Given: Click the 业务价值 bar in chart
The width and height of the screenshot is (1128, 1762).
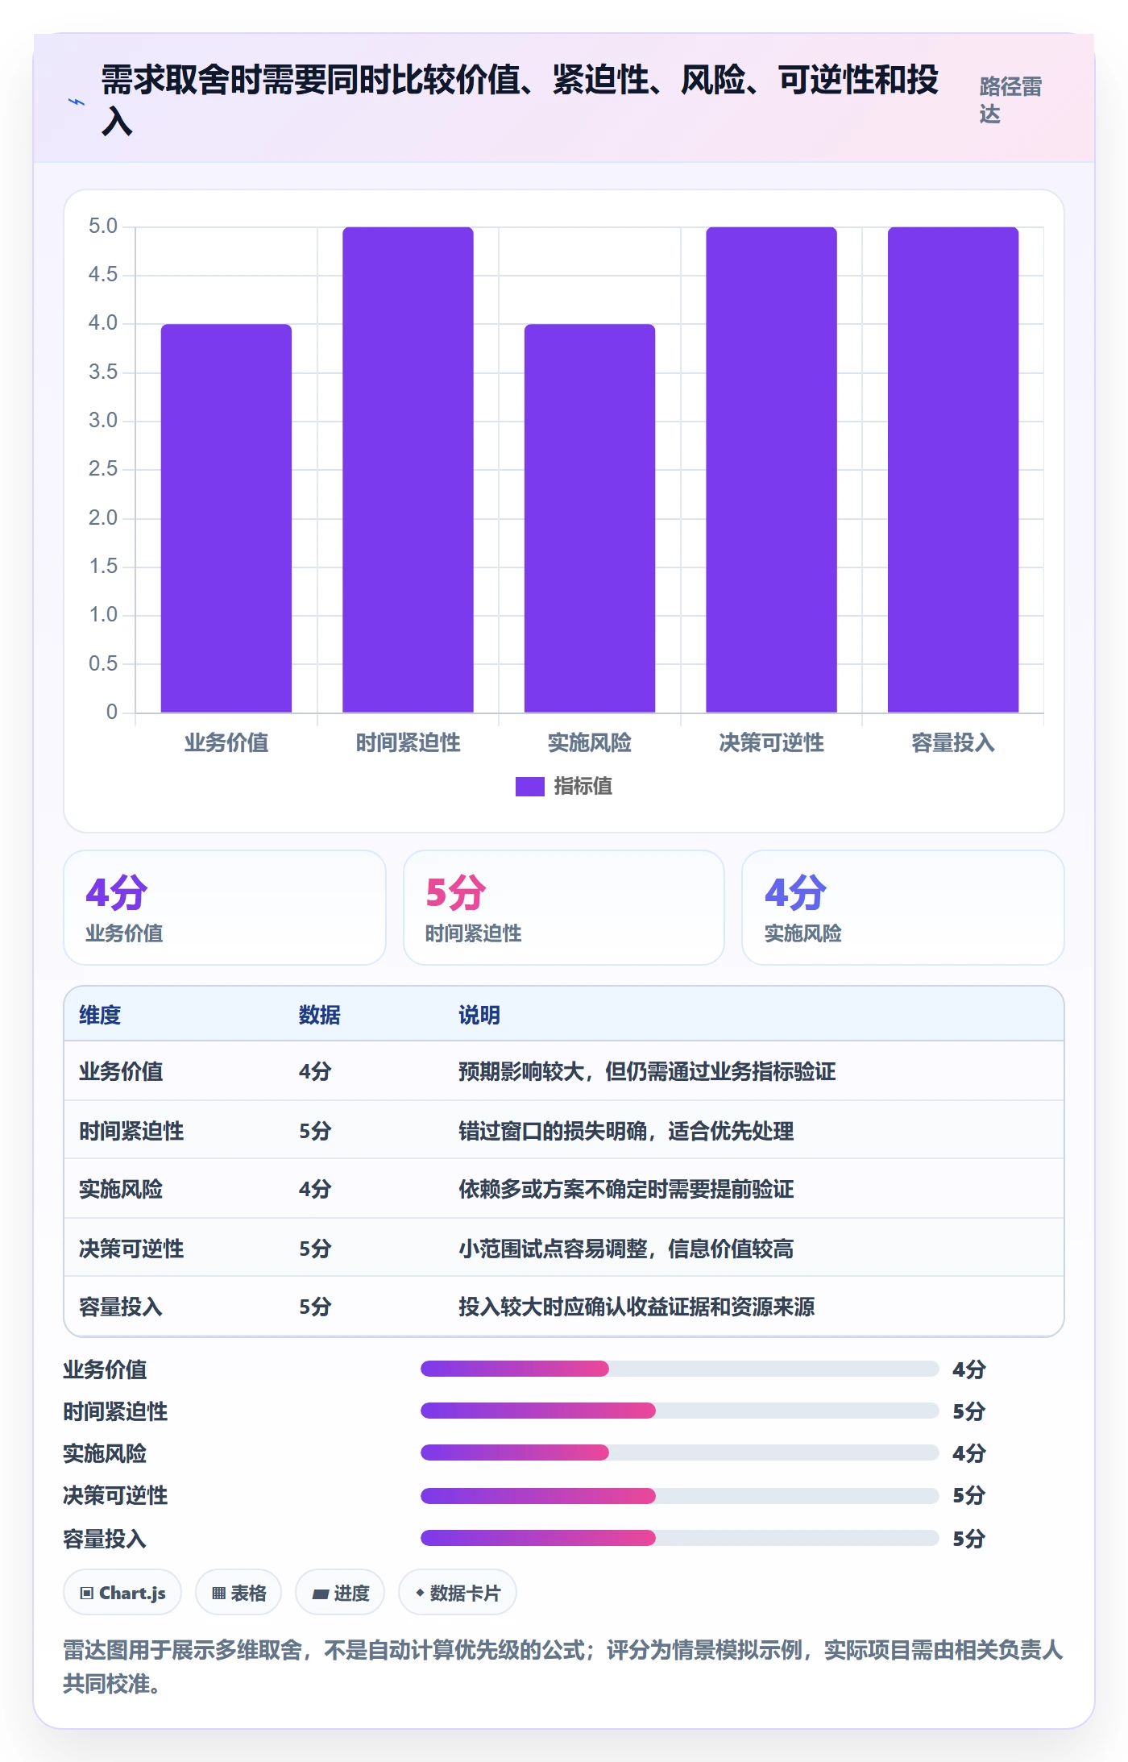Looking at the screenshot, I should (x=226, y=518).
